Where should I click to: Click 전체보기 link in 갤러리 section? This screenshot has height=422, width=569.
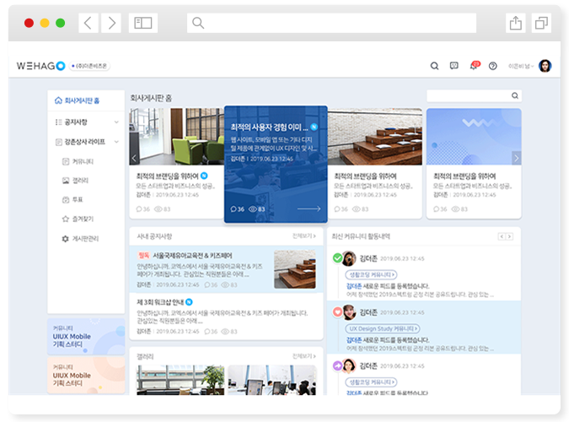304,356
